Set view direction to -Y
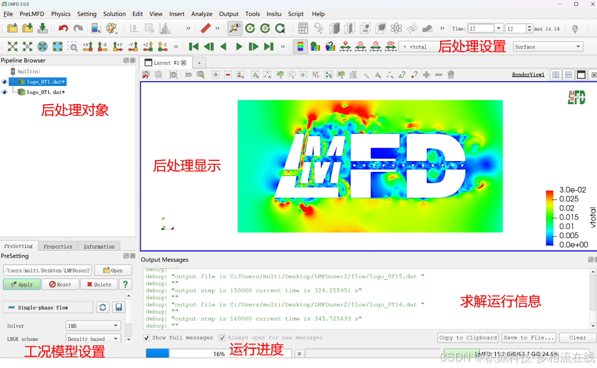 tap(132, 46)
